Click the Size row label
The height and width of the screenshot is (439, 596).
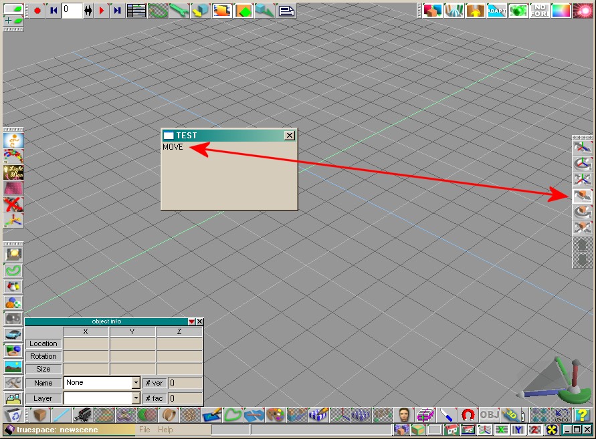tap(43, 369)
